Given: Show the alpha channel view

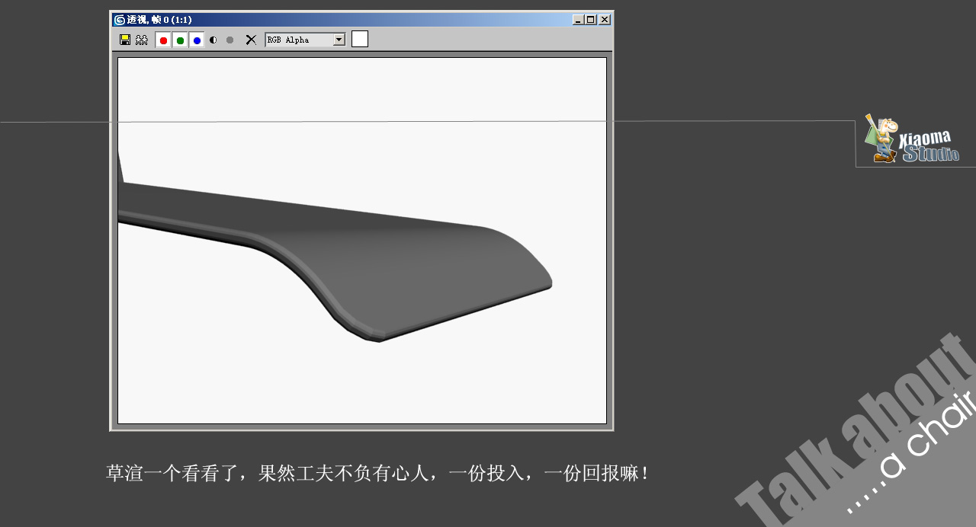Looking at the screenshot, I should (213, 40).
